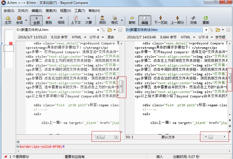Click the 交换 (Swap) sides icon

point(193,20)
